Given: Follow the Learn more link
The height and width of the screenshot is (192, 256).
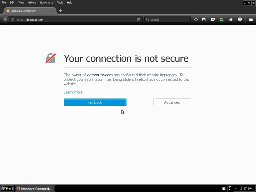Looking at the screenshot, I should [74, 92].
